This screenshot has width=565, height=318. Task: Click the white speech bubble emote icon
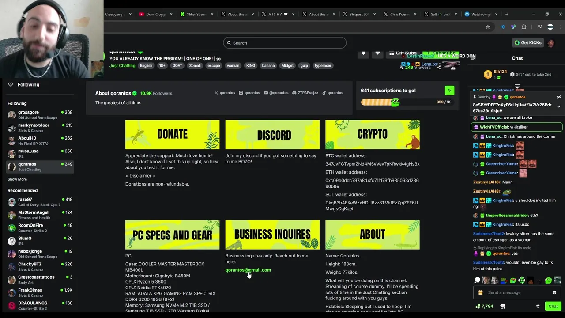pos(477,280)
